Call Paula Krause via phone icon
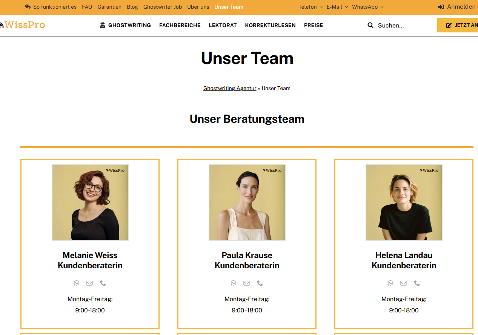This screenshot has width=478, height=335. pyautogui.click(x=260, y=283)
